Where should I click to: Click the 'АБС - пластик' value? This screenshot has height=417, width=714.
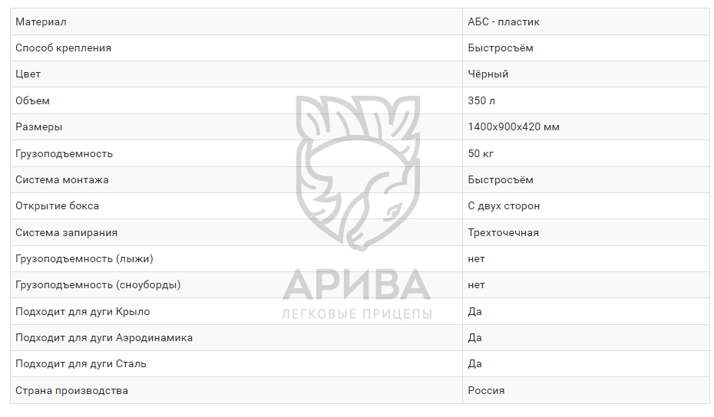point(504,21)
